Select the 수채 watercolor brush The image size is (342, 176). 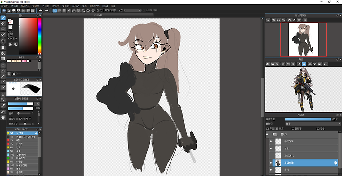(x=22, y=151)
